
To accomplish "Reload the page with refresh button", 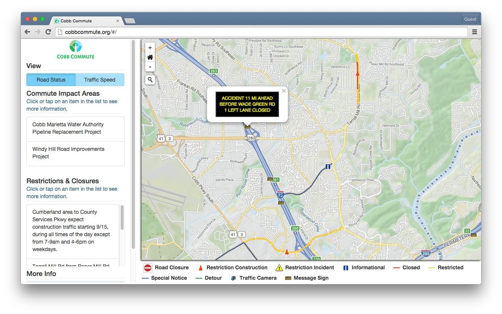I will [48, 32].
